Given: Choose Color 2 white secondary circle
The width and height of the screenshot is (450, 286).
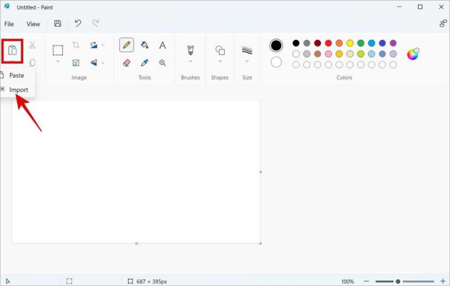Looking at the screenshot, I should coord(276,62).
